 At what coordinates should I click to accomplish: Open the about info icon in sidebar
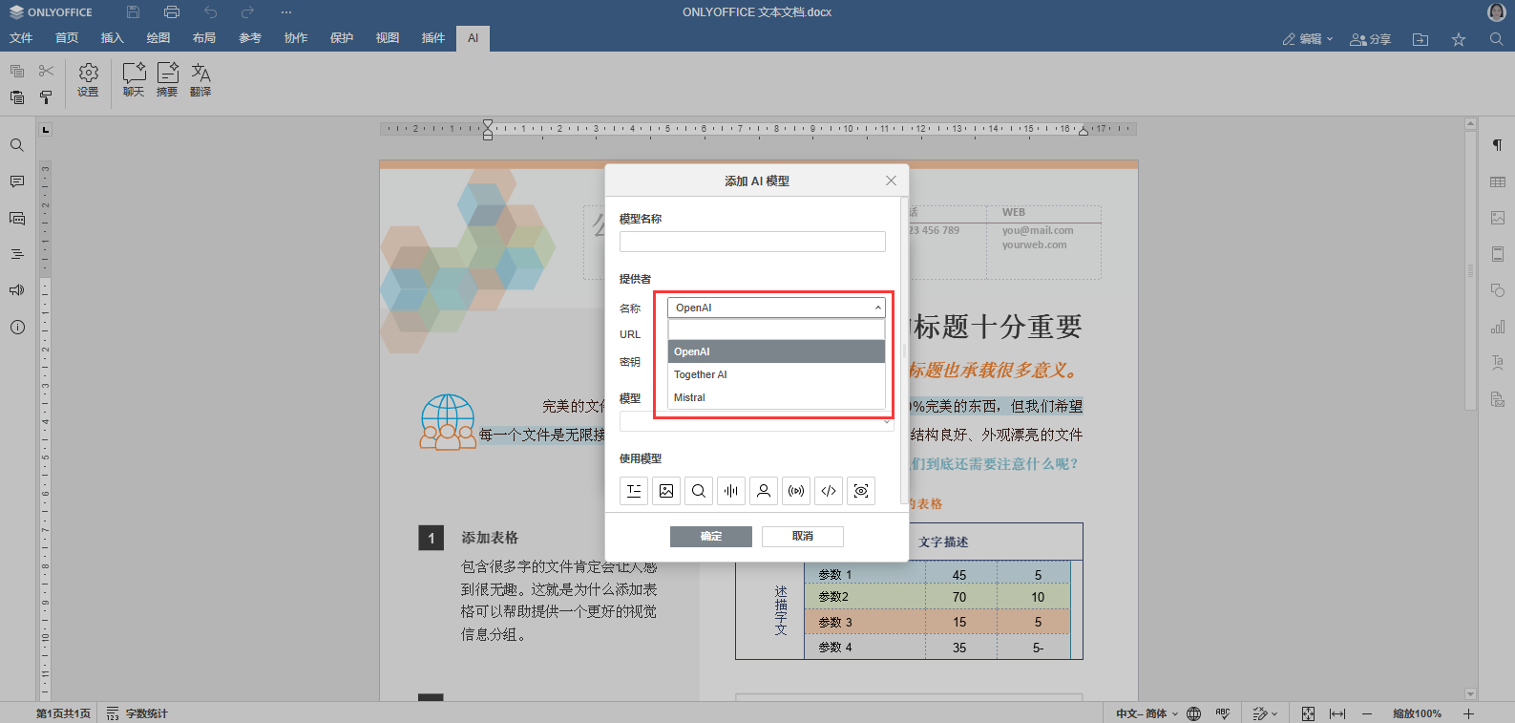pos(17,327)
